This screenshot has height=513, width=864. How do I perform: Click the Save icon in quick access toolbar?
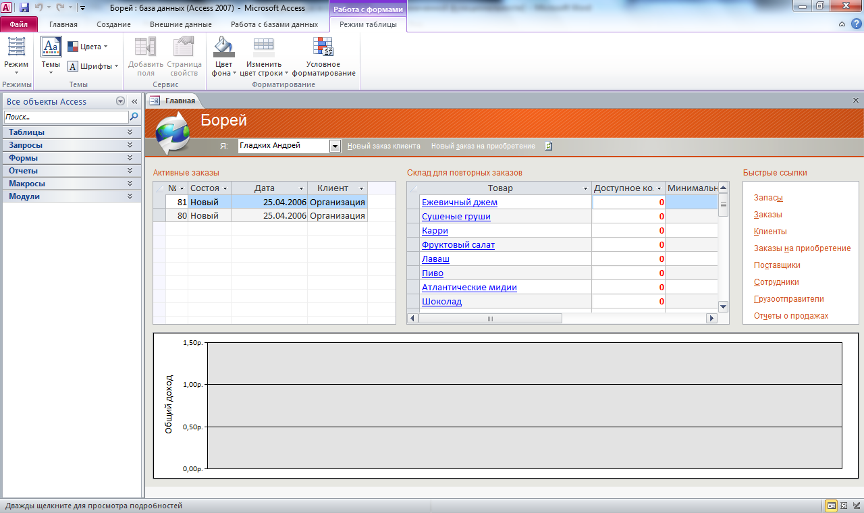click(24, 7)
